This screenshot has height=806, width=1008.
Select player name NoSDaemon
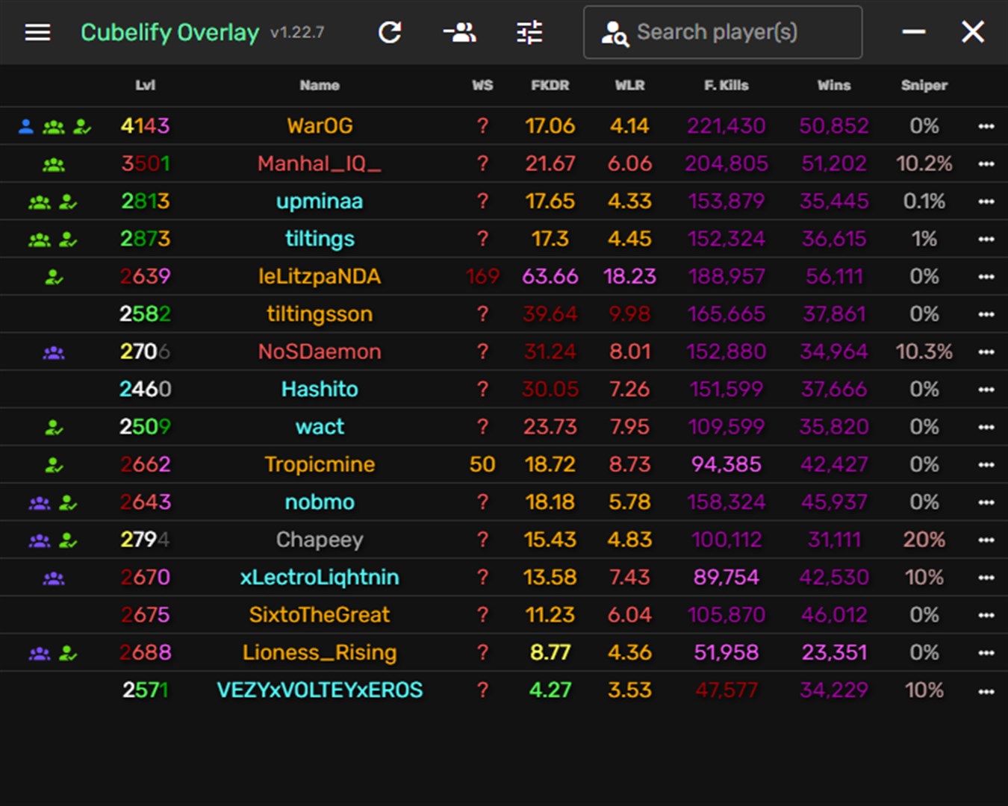point(320,352)
